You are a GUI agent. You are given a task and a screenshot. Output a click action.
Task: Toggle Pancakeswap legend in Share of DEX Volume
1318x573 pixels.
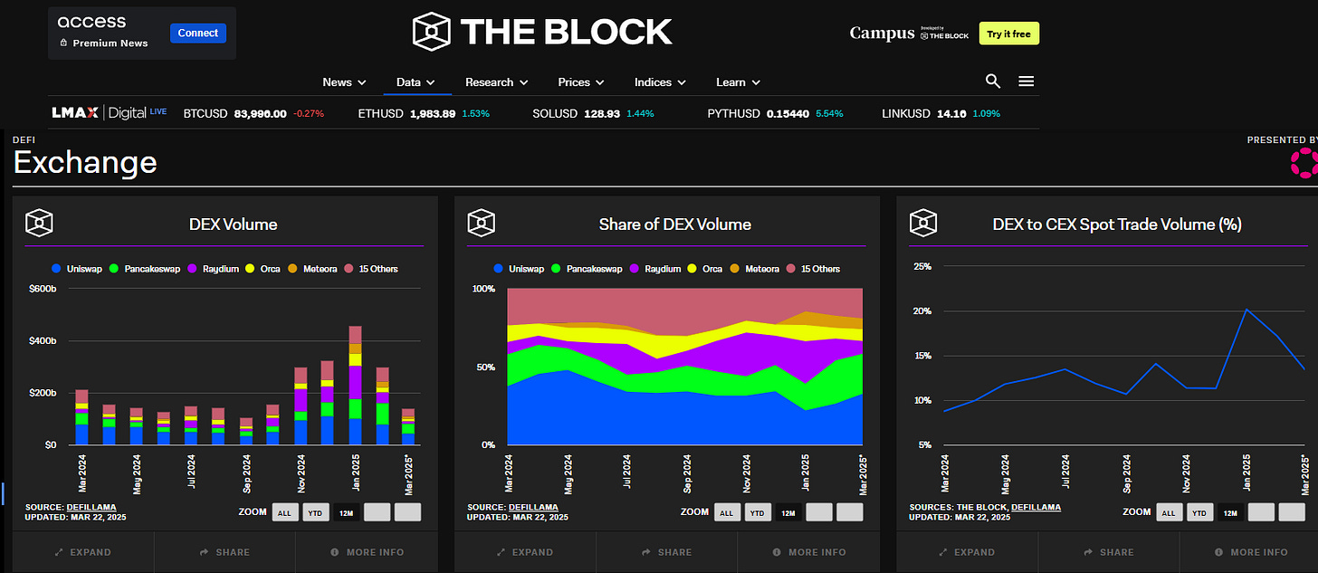[x=588, y=269]
